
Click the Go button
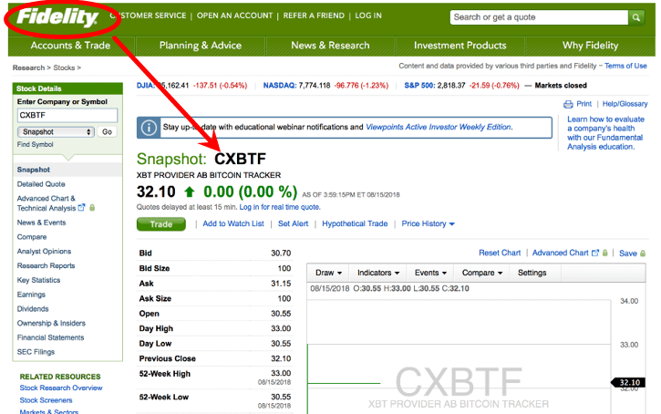pyautogui.click(x=107, y=132)
